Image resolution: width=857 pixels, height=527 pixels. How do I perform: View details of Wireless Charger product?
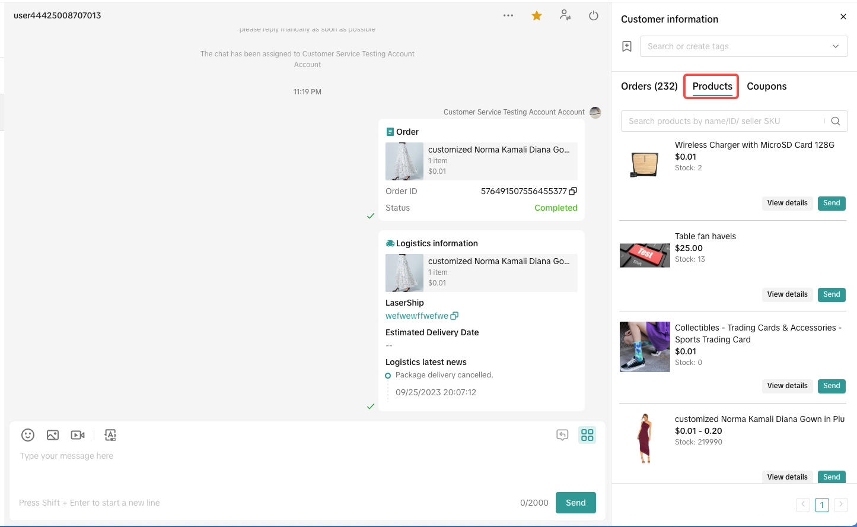pyautogui.click(x=787, y=203)
